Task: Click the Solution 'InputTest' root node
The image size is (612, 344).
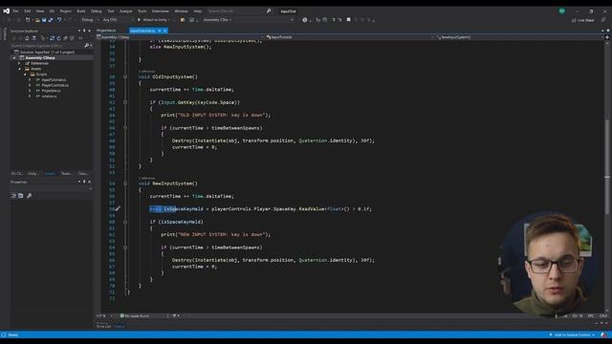Action: [x=47, y=52]
